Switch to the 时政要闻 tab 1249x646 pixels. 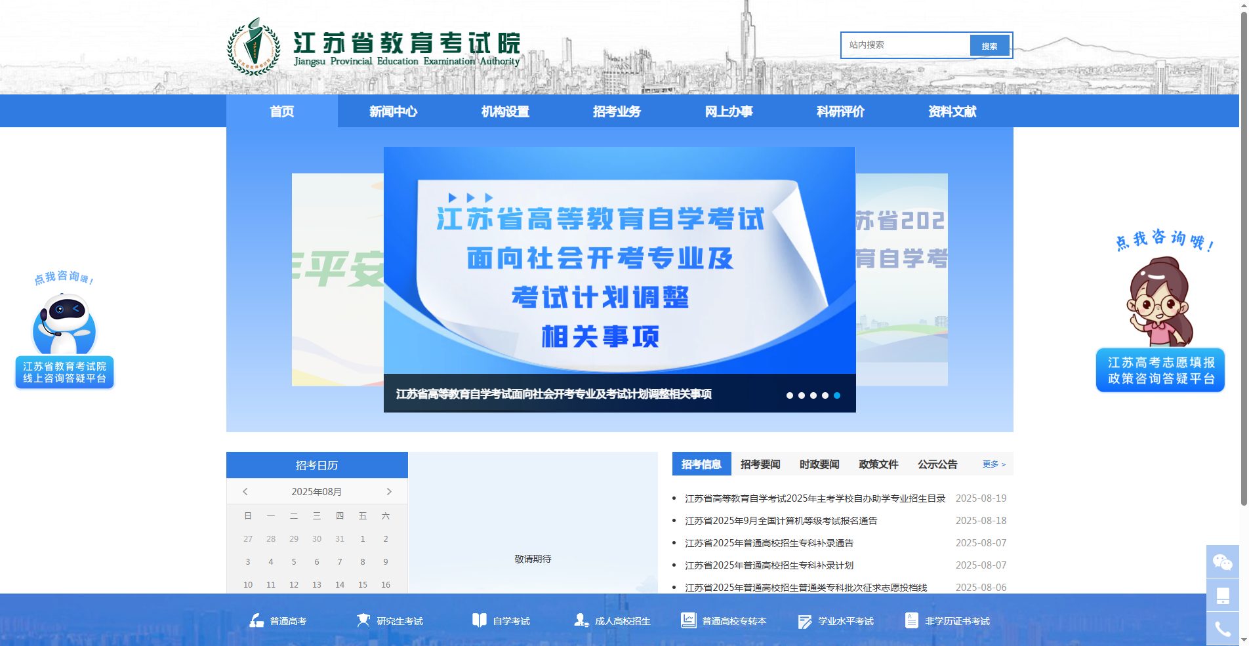point(819,464)
